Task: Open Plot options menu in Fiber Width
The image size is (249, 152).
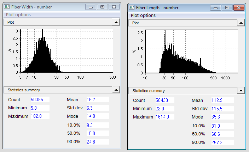Action: (x=18, y=14)
